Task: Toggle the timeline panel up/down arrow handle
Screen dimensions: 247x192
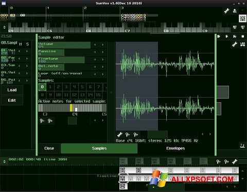Action: click(4, 162)
